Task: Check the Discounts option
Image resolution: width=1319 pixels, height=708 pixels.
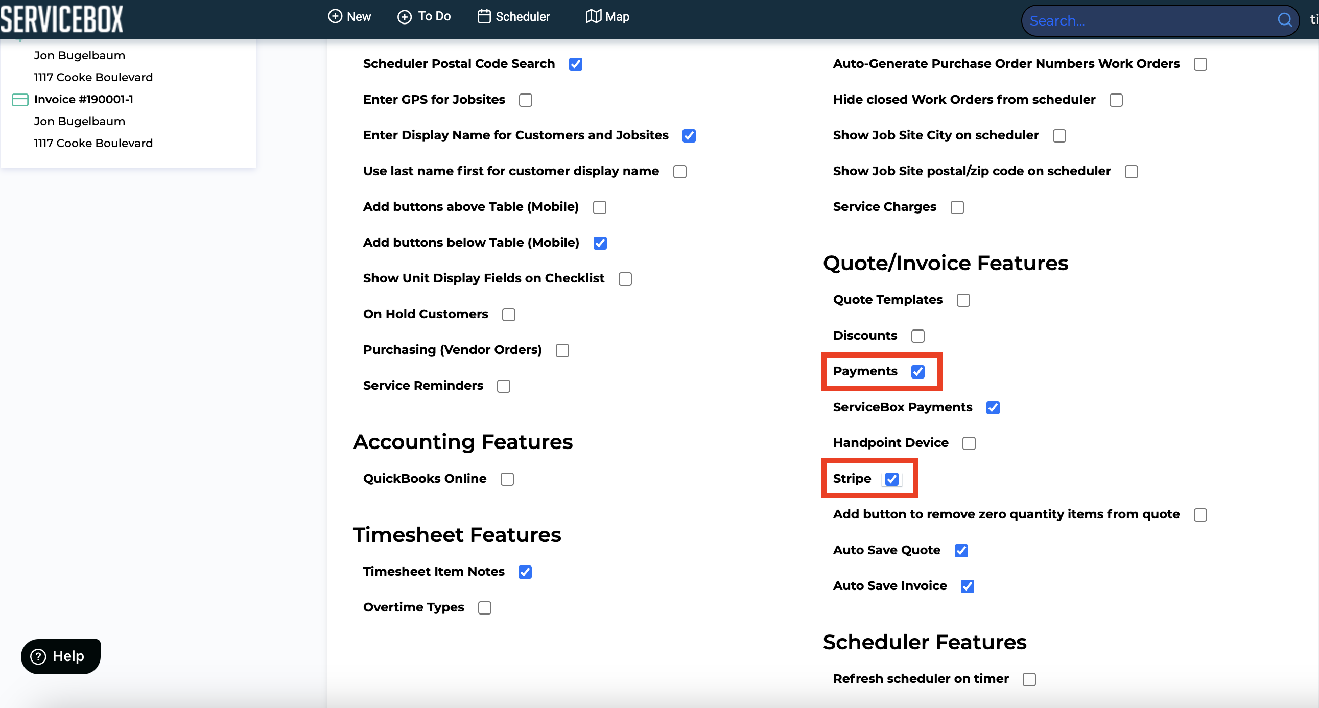Action: 917,336
